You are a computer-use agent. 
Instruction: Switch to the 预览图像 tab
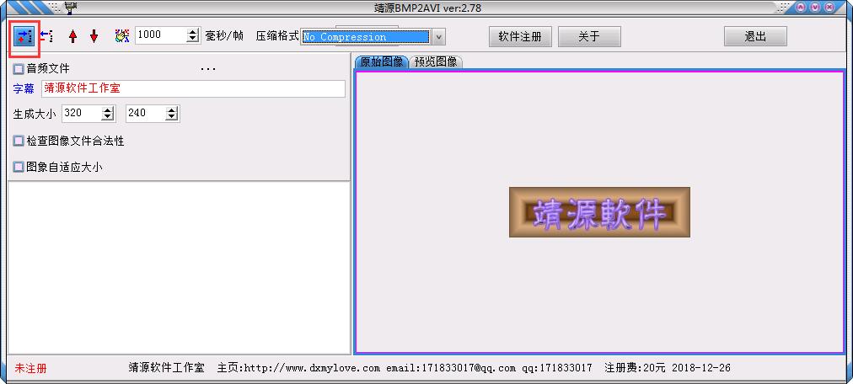pos(436,62)
